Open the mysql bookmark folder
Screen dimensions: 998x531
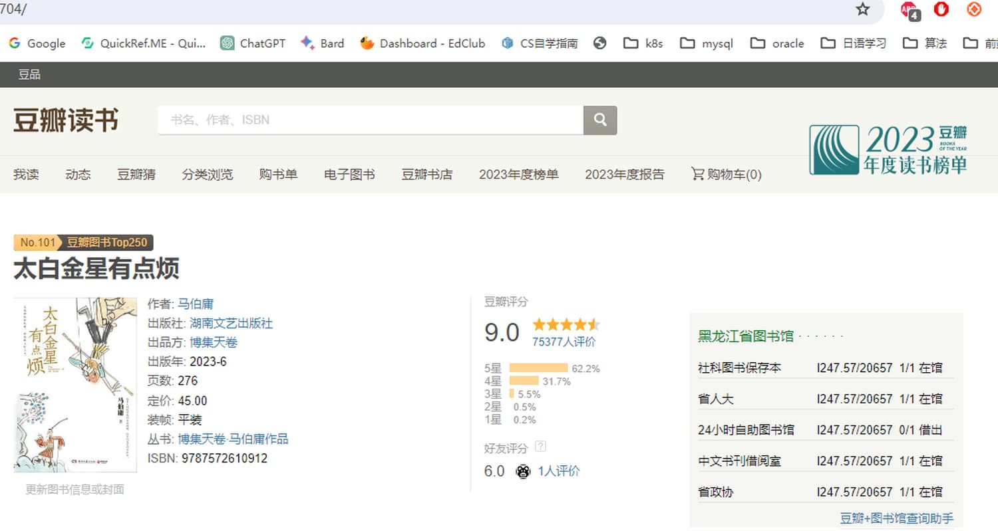[x=707, y=43]
